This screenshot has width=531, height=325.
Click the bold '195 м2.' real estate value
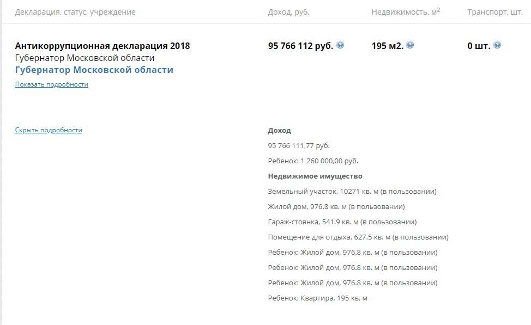[x=388, y=46]
